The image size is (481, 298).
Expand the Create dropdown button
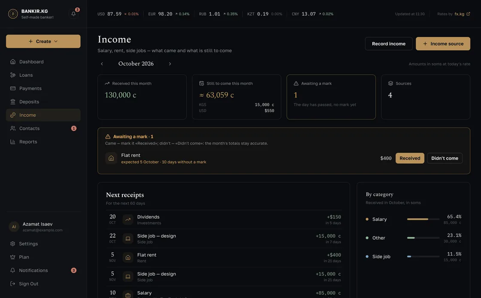(43, 41)
